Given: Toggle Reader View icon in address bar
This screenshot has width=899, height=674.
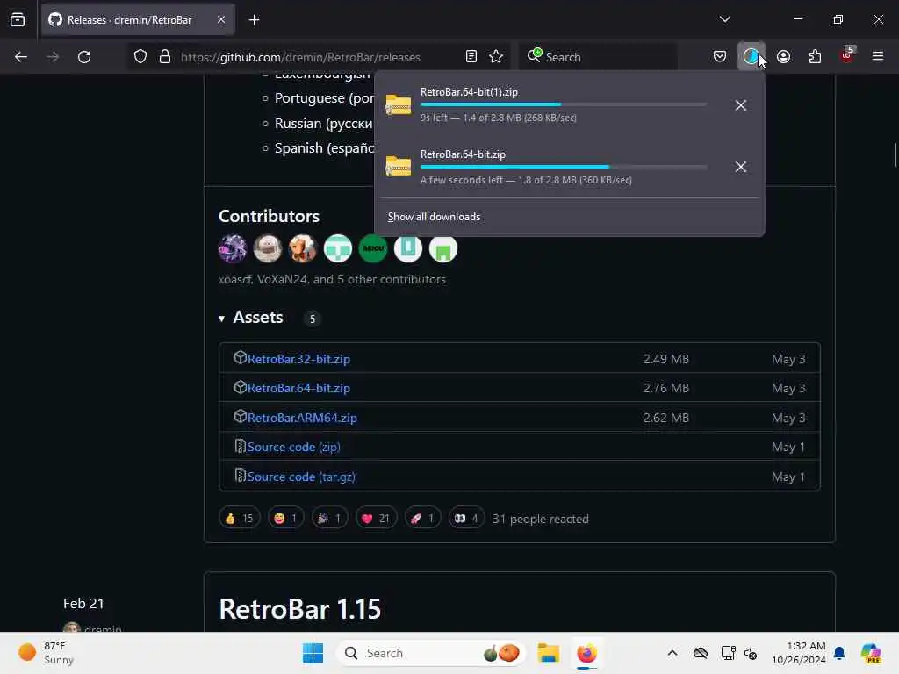Looking at the screenshot, I should pyautogui.click(x=471, y=56).
